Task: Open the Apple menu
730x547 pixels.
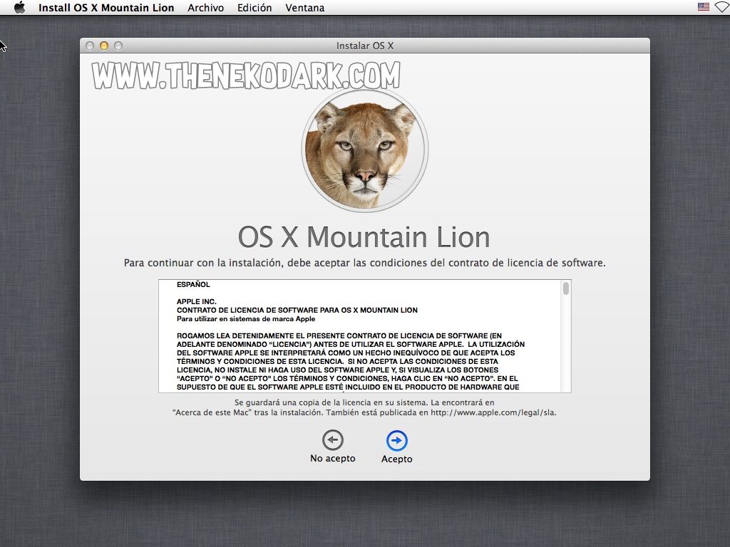Action: 19,7
